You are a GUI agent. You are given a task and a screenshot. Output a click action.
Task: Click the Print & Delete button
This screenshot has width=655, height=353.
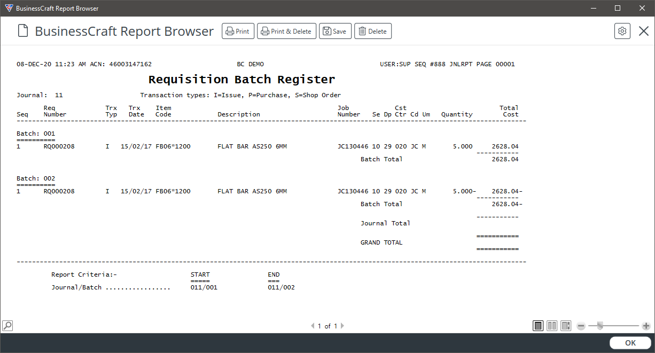287,31
